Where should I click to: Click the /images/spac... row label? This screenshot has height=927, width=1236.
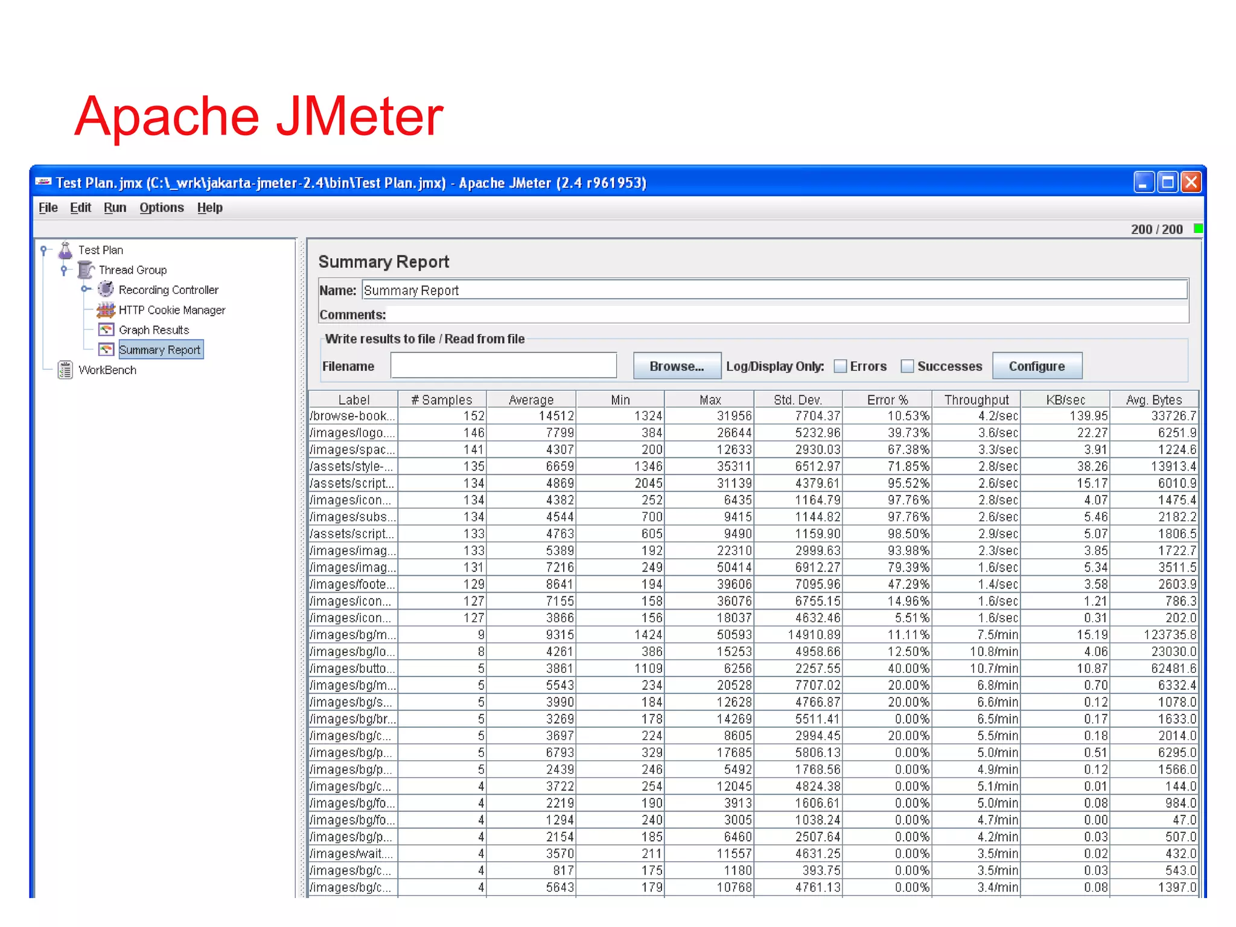point(353,450)
